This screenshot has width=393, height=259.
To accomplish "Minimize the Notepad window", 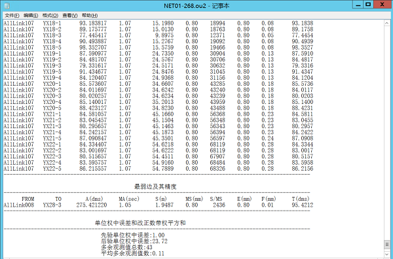I will 358,5.
